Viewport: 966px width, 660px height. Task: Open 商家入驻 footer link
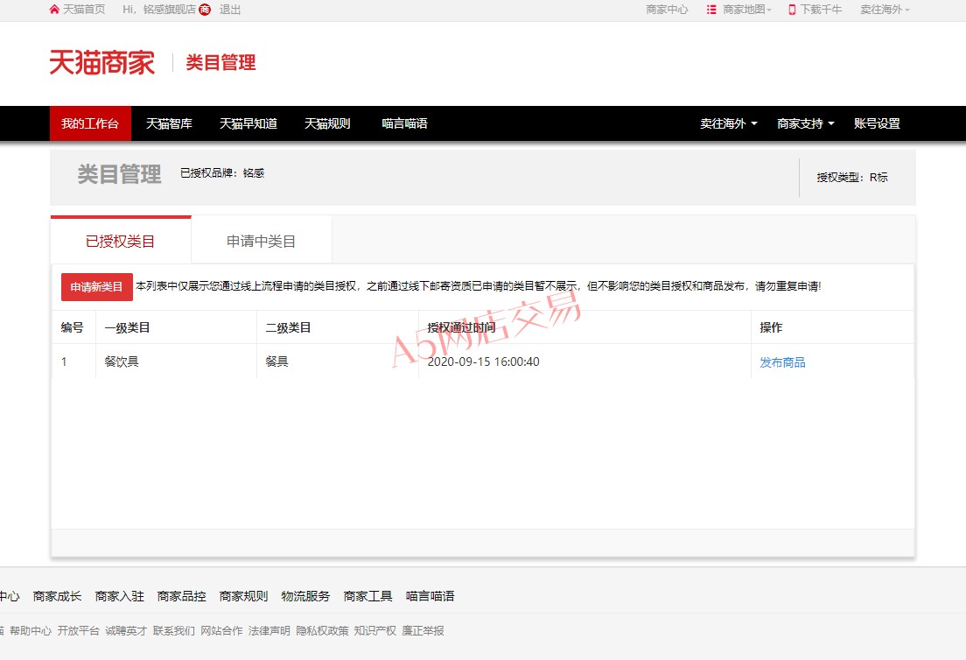[x=120, y=596]
